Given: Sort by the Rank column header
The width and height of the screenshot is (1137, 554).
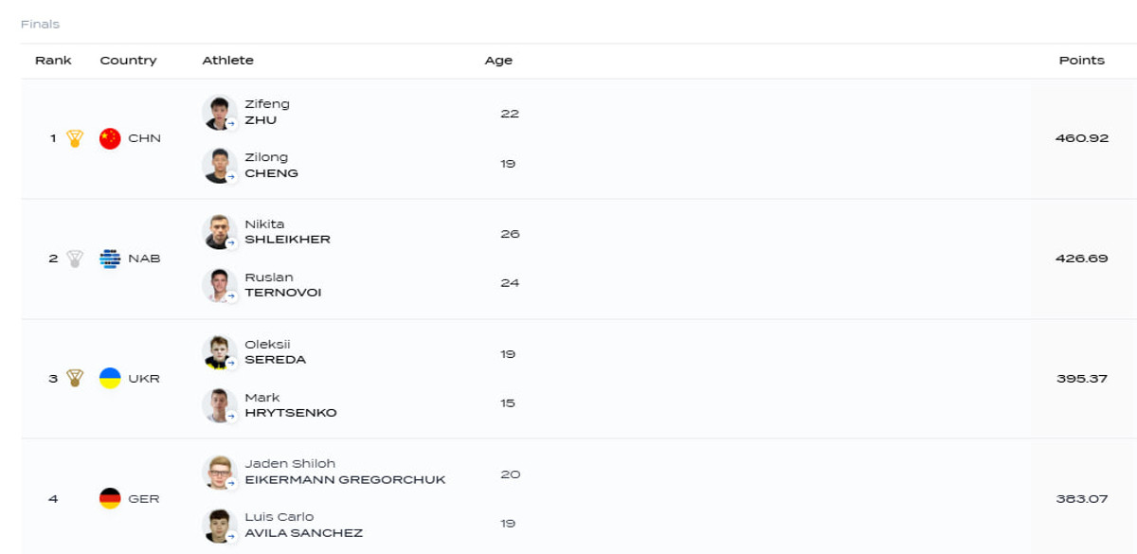Looking at the screenshot, I should (53, 61).
